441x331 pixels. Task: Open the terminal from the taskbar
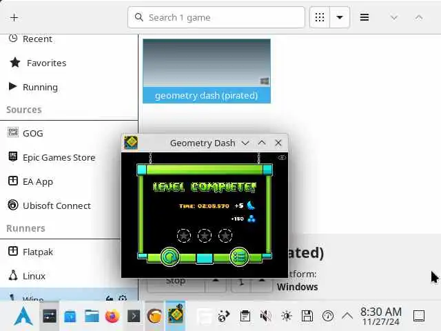point(134,316)
